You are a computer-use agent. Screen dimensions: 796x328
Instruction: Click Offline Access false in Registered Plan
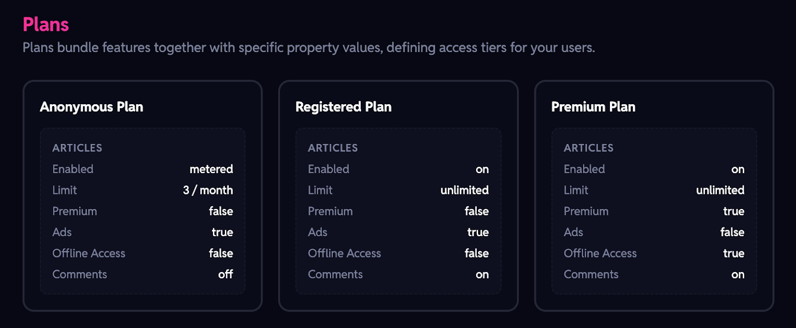476,253
